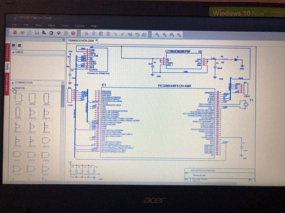Click the last magnifier zoom icon
This screenshot has width=285, height=213.
pyautogui.click(x=179, y=35)
